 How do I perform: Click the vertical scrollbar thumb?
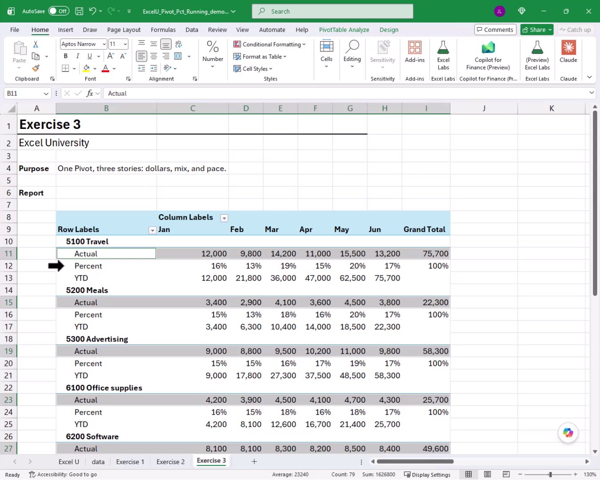pos(595,203)
